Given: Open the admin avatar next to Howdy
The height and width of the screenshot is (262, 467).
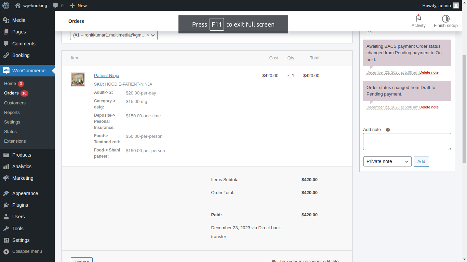Looking at the screenshot, I should [x=456, y=5].
